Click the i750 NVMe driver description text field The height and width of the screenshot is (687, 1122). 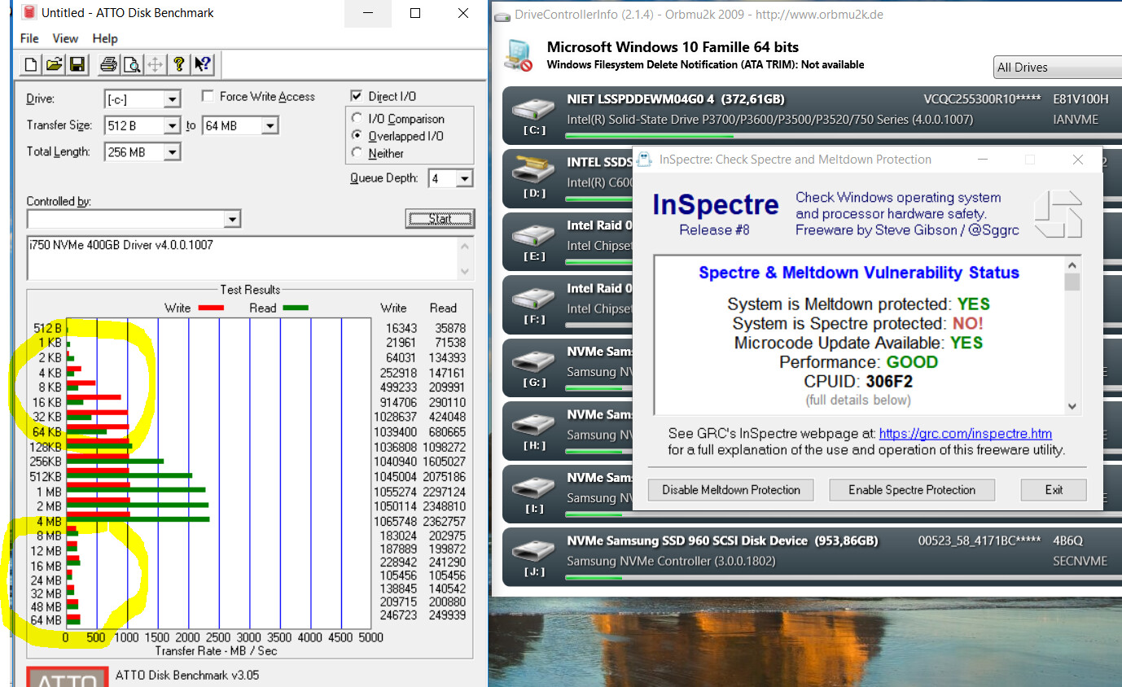click(243, 259)
